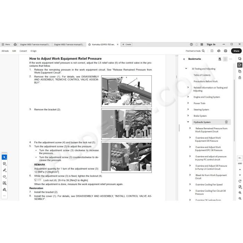The image size is (243, 243).
Task: Expand Power Train bookmark
Action: pos(188,103)
